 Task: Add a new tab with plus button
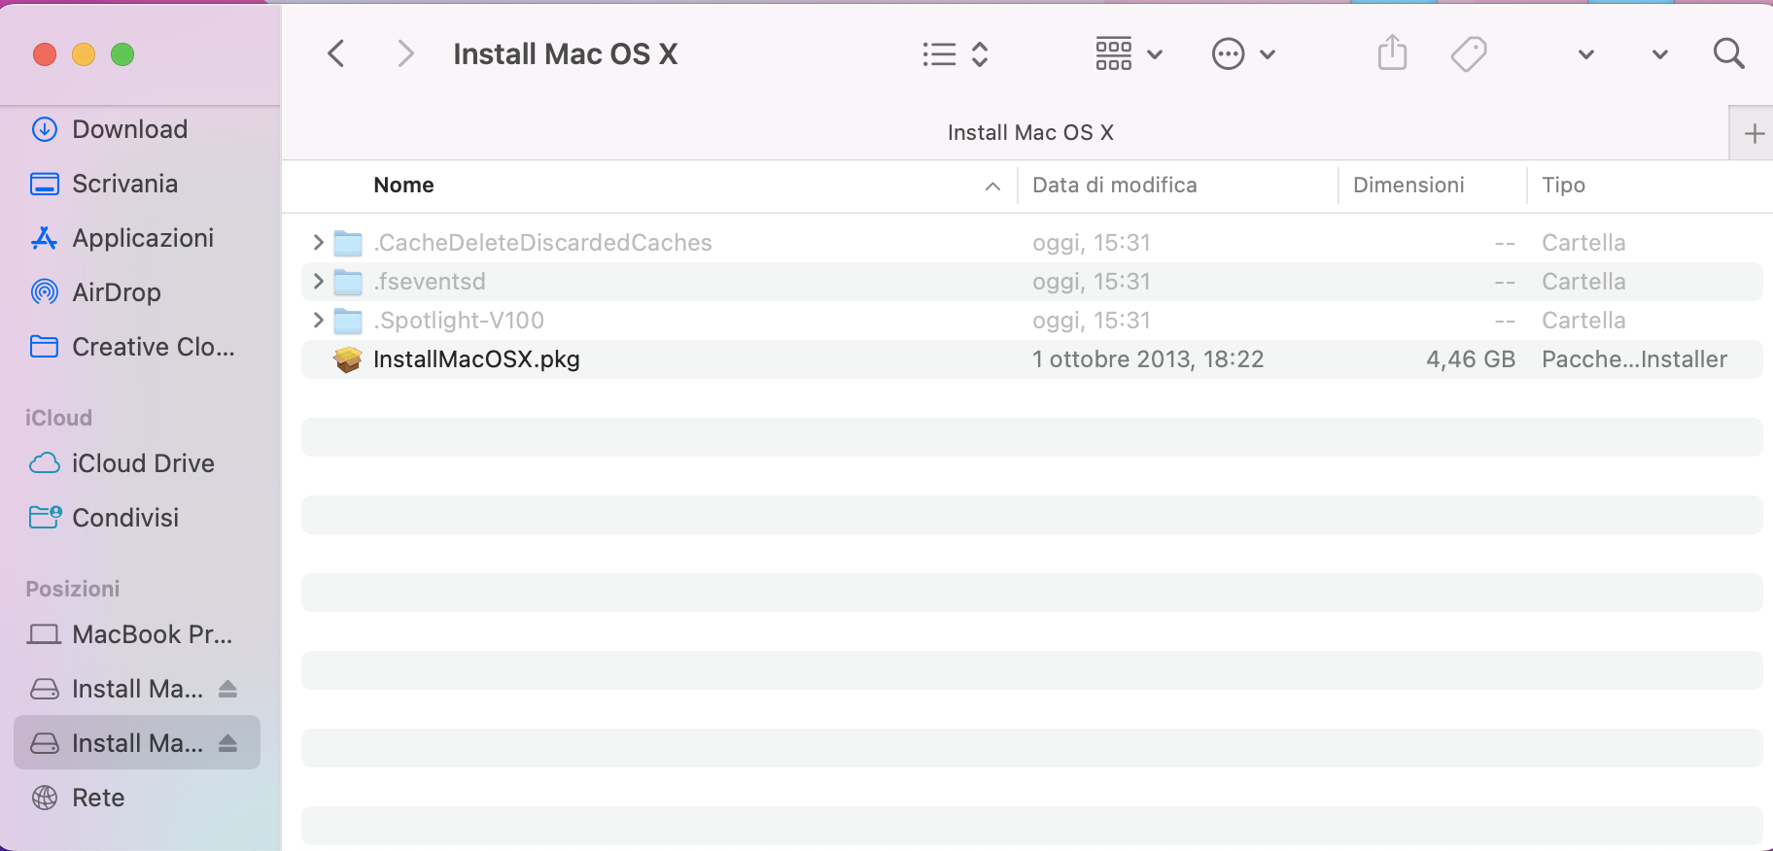(x=1754, y=133)
